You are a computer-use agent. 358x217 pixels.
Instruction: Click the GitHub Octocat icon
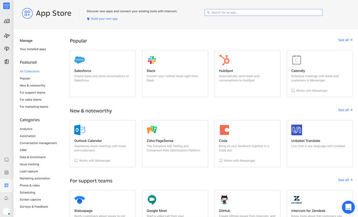[224, 200]
